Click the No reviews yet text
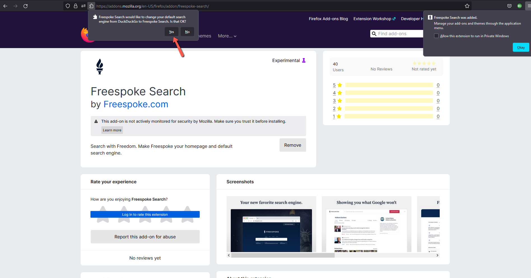Image resolution: width=531 pixels, height=278 pixels. point(145,258)
